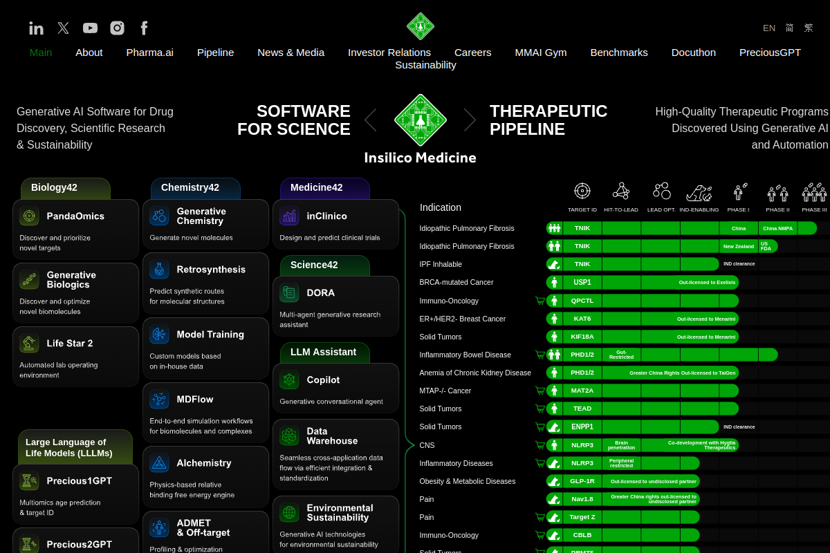Image resolution: width=830 pixels, height=553 pixels.
Task: Open the Instagram social icon
Action: click(118, 28)
